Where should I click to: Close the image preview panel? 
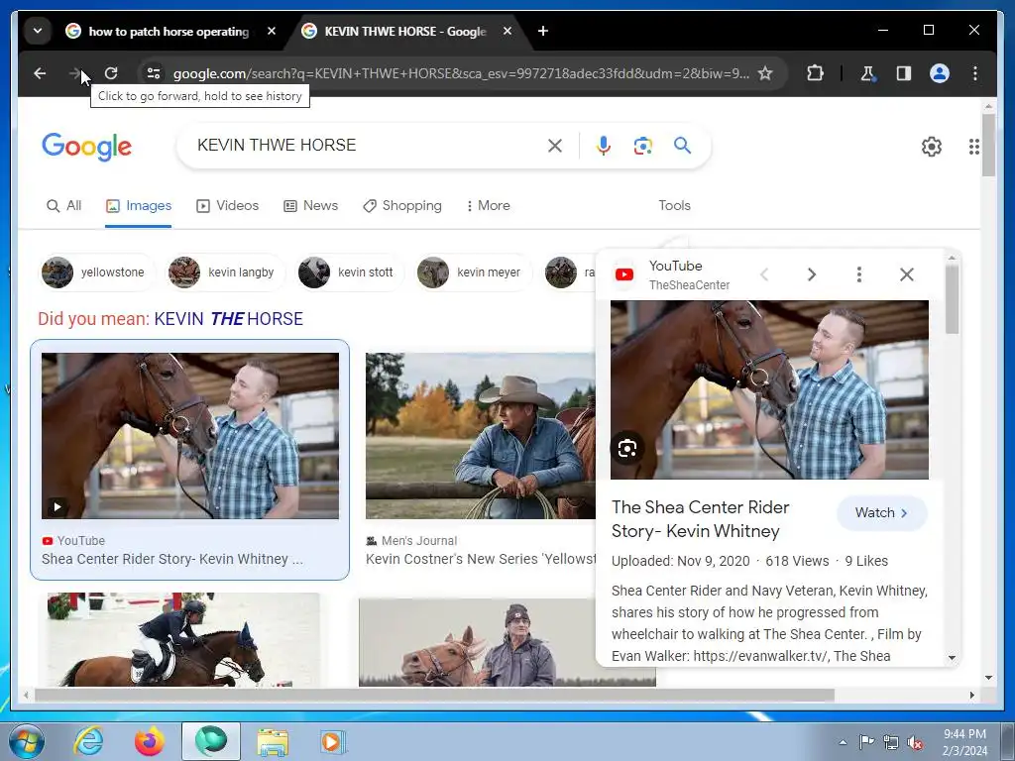907,274
